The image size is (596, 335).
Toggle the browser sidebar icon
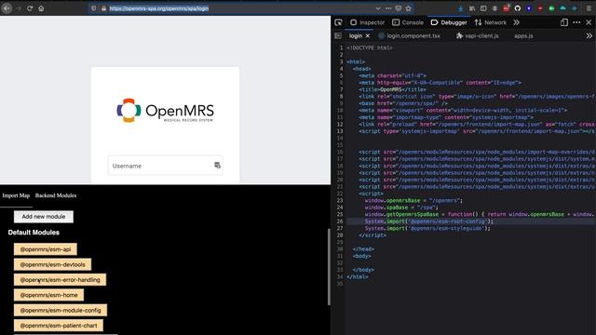click(483, 8)
